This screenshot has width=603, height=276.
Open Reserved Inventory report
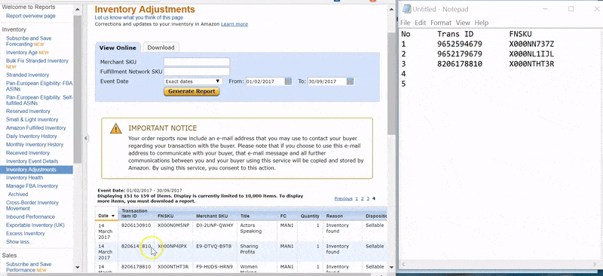pos(28,112)
